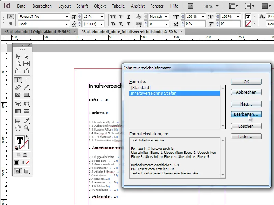Image resolution: width=274 pixels, height=205 pixels.
Task: Select the Selection tool arrow
Action: 18,56
